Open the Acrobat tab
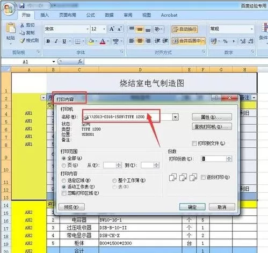The width and height of the screenshot is (268, 253). (169, 15)
